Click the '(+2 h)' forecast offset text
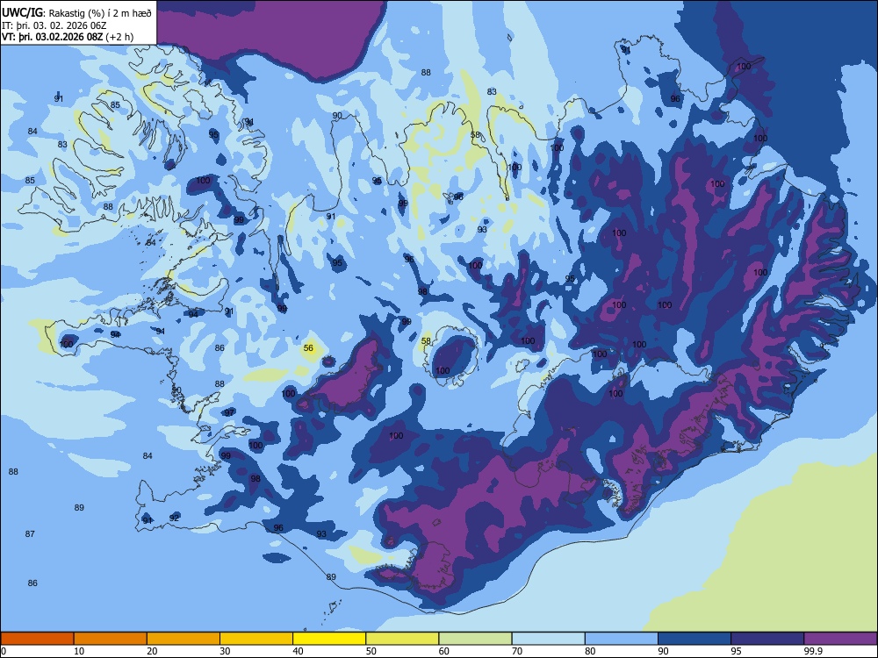The width and height of the screenshot is (878, 658). tap(119, 37)
